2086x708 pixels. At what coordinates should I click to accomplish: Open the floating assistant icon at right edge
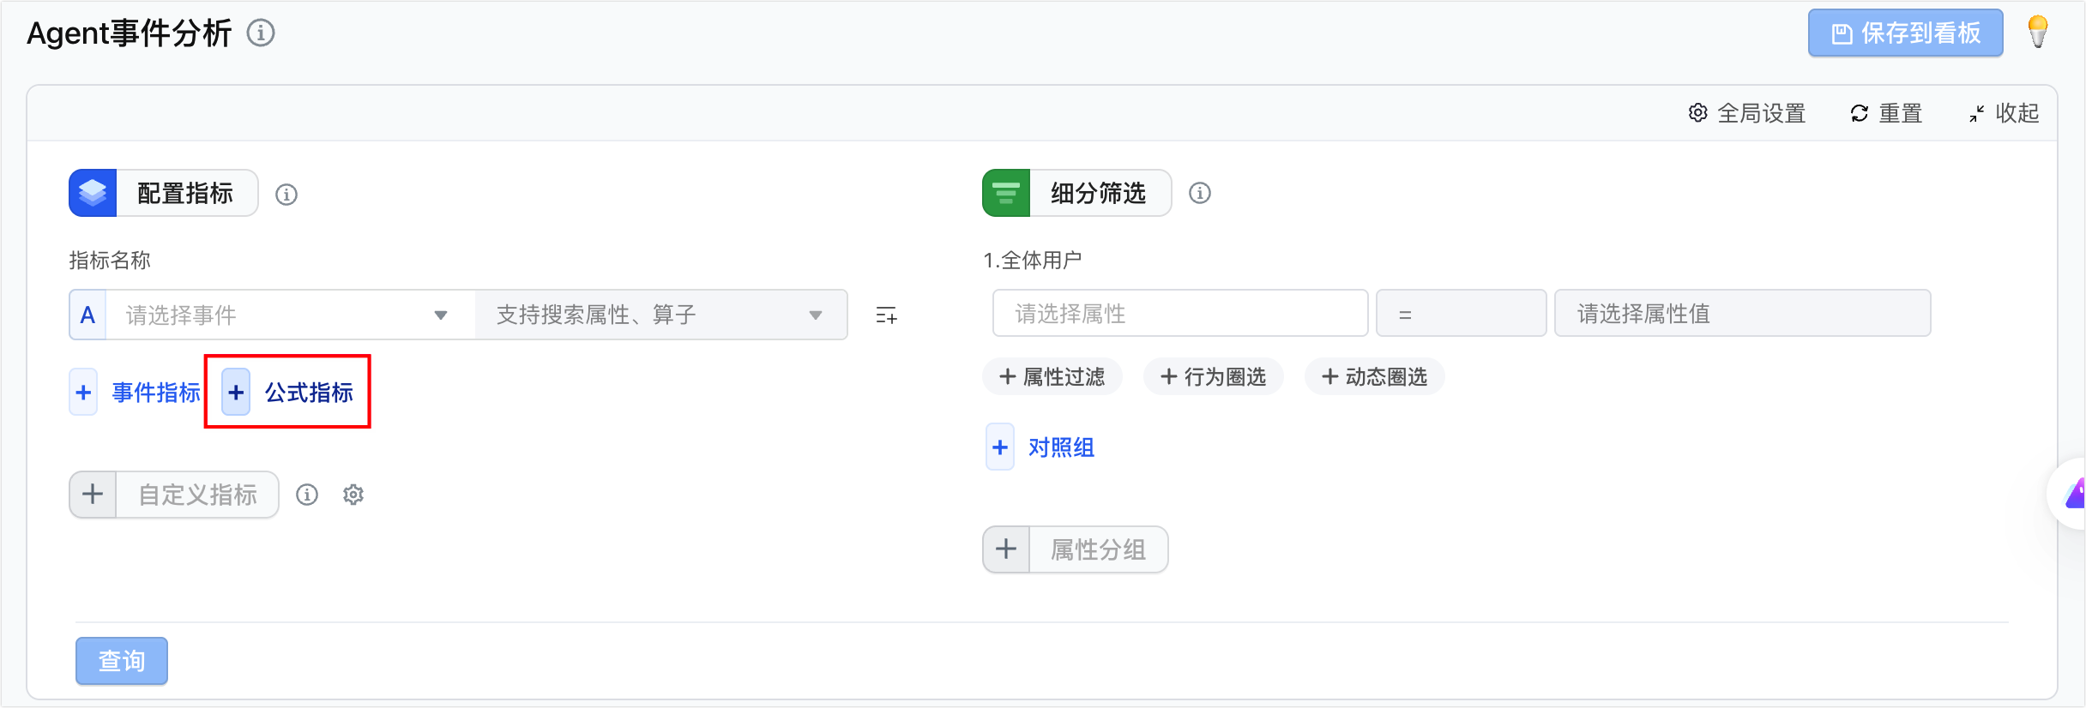pyautogui.click(x=2069, y=495)
